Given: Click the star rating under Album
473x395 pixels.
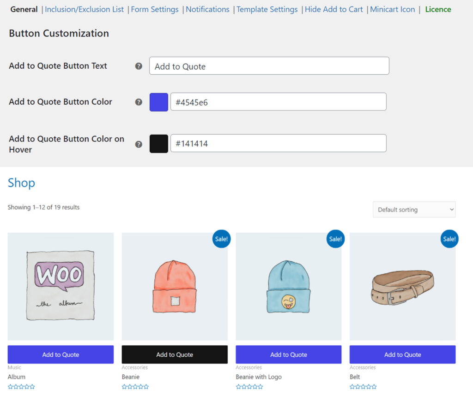Looking at the screenshot, I should (x=21, y=387).
